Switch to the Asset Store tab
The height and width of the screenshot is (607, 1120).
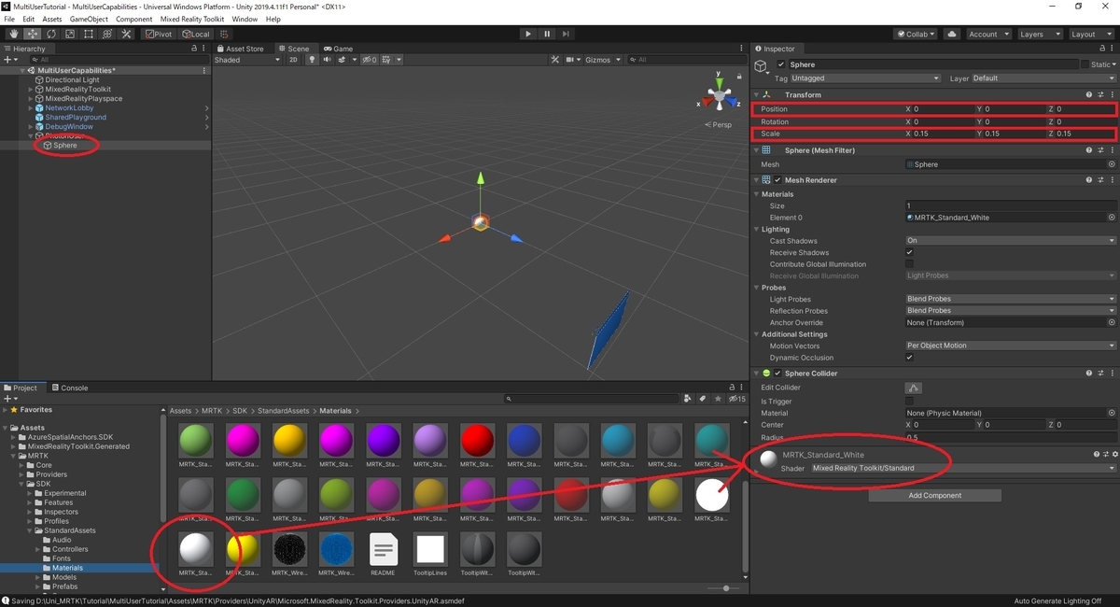pos(240,49)
